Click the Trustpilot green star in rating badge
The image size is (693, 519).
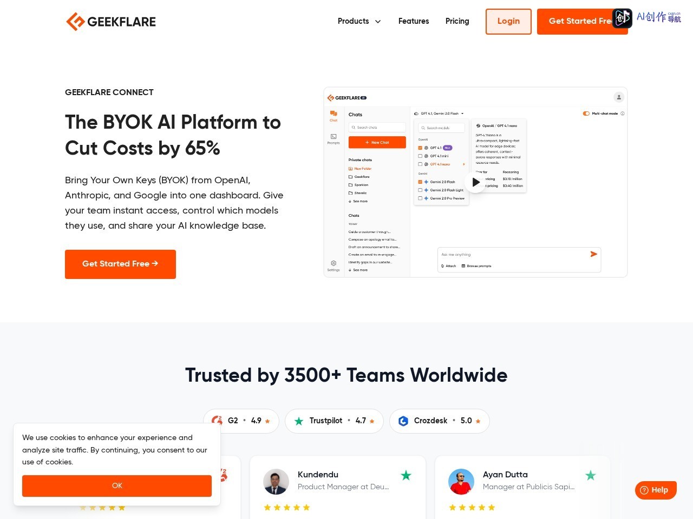[299, 421]
